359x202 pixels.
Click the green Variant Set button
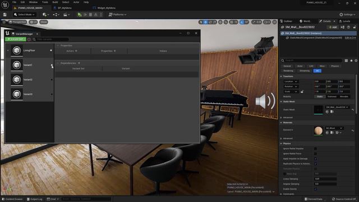[16, 39]
